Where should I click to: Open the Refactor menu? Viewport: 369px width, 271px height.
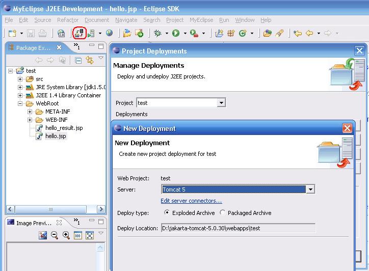tap(68, 20)
